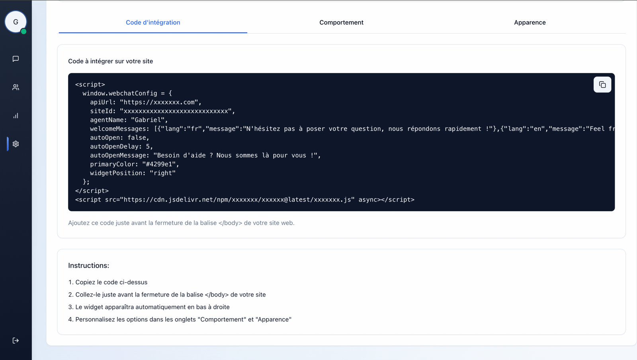The width and height of the screenshot is (637, 360).
Task: Select the Code d'intégration tab
Action: click(153, 22)
